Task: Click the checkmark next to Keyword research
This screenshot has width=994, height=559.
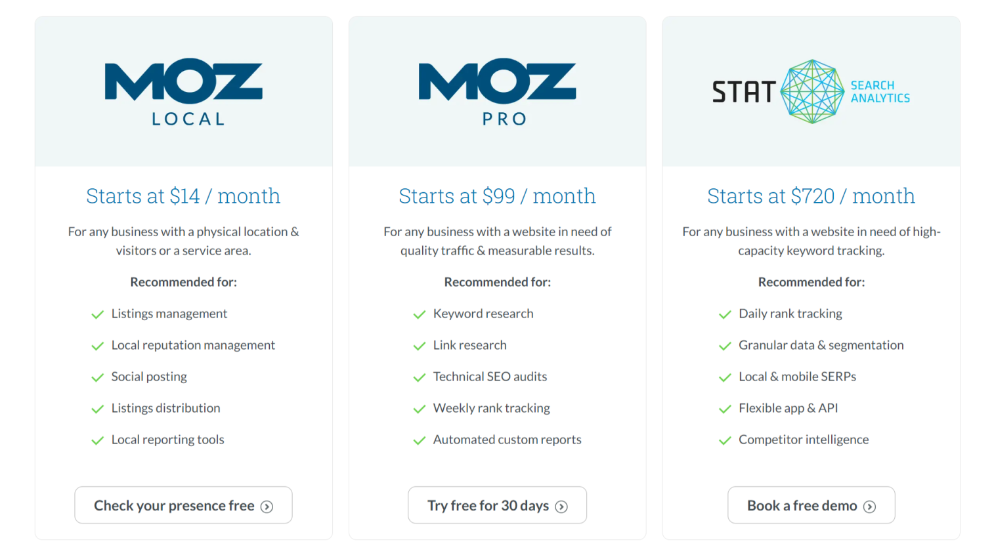Action: pyautogui.click(x=420, y=314)
